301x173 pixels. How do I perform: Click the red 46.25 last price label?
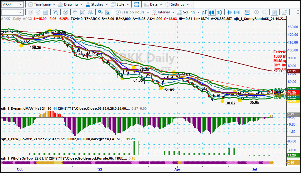pos(293,92)
